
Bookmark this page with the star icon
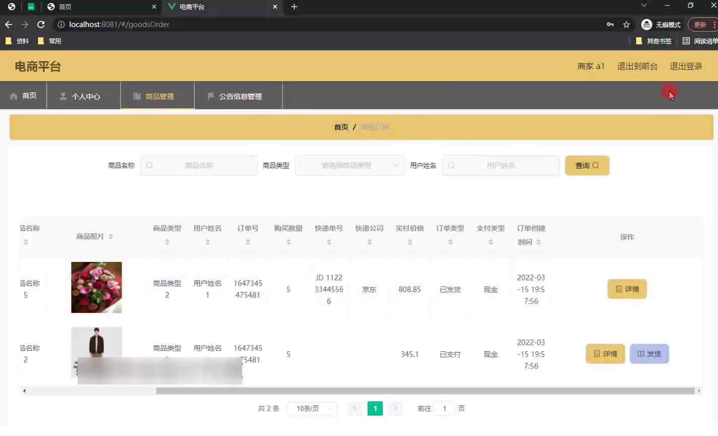pos(626,24)
